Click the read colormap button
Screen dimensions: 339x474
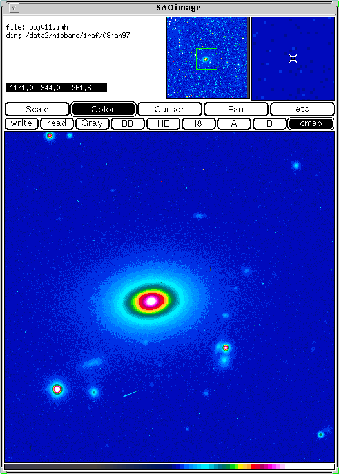[57, 123]
